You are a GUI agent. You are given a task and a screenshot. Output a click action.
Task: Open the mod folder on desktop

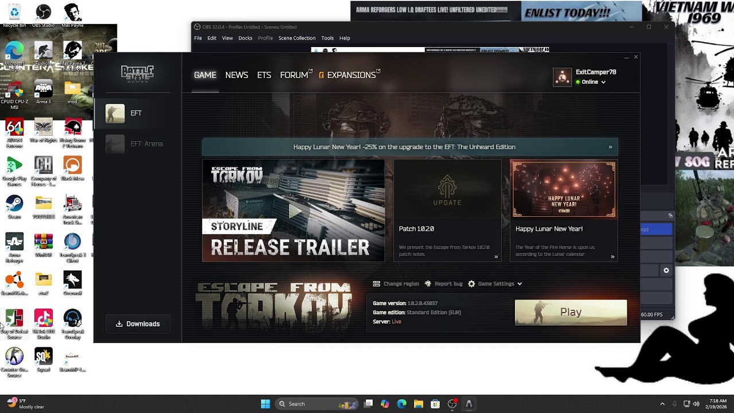click(72, 92)
